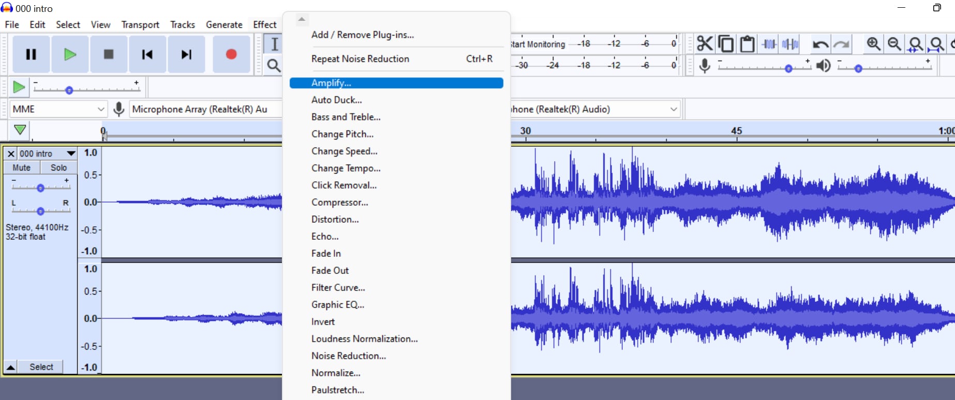Click the track Select button
Viewport: 955px width, 400px height.
click(41, 367)
